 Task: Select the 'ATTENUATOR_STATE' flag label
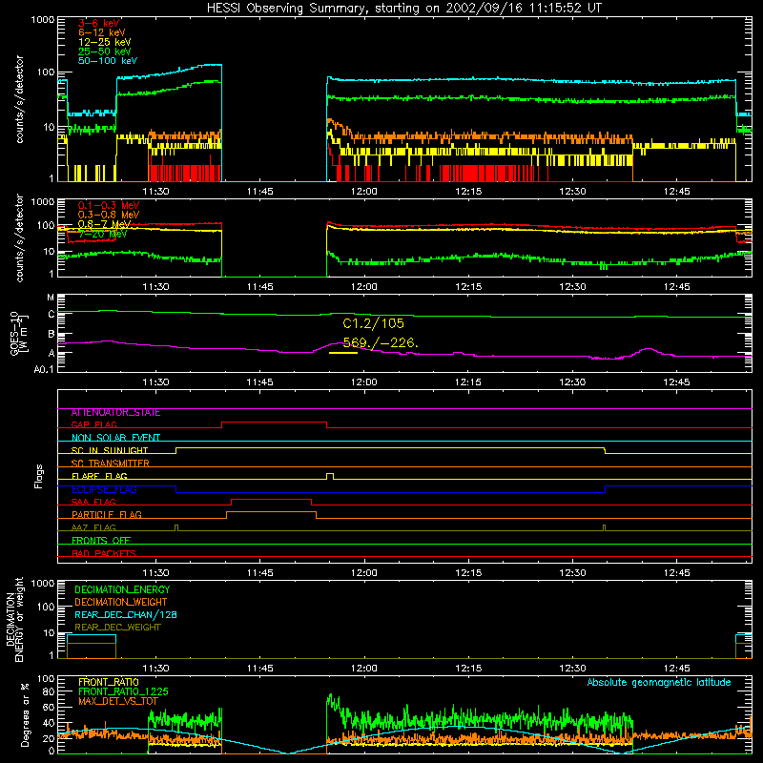[x=115, y=413]
